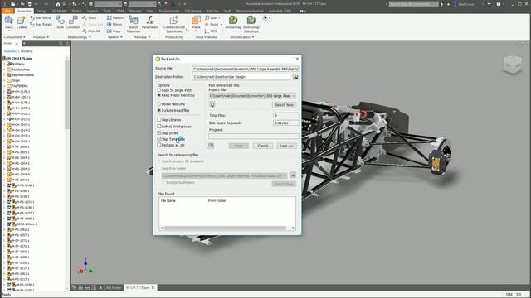Select the Free Rotate tool

[41, 25]
